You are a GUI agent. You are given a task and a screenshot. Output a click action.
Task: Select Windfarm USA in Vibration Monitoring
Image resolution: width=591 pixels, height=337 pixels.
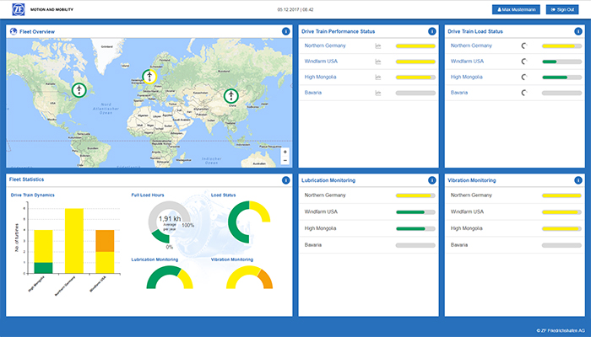467,211
